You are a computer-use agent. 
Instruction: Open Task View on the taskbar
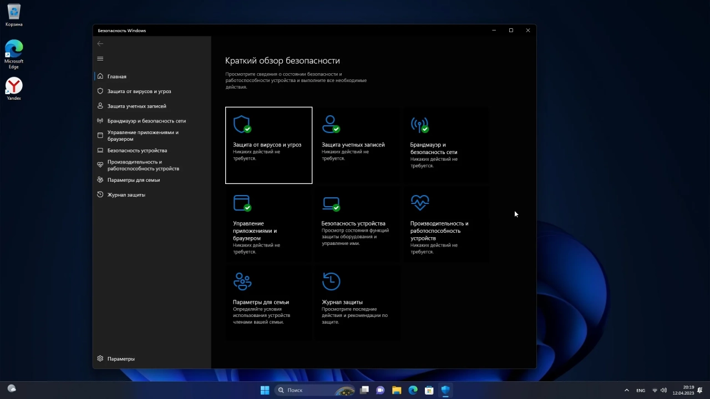[x=364, y=390]
